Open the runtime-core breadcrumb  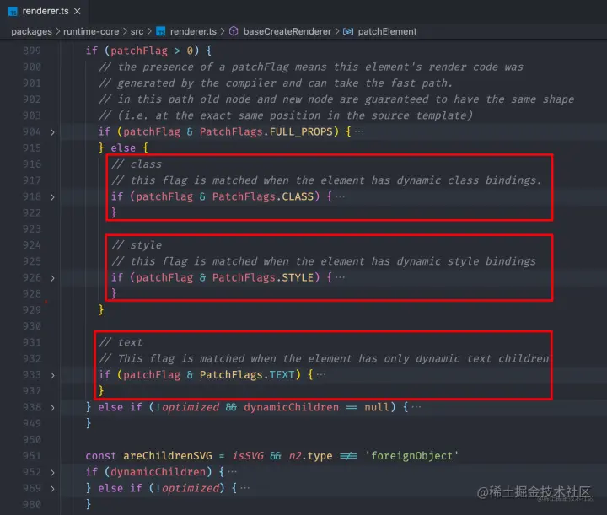pyautogui.click(x=91, y=31)
